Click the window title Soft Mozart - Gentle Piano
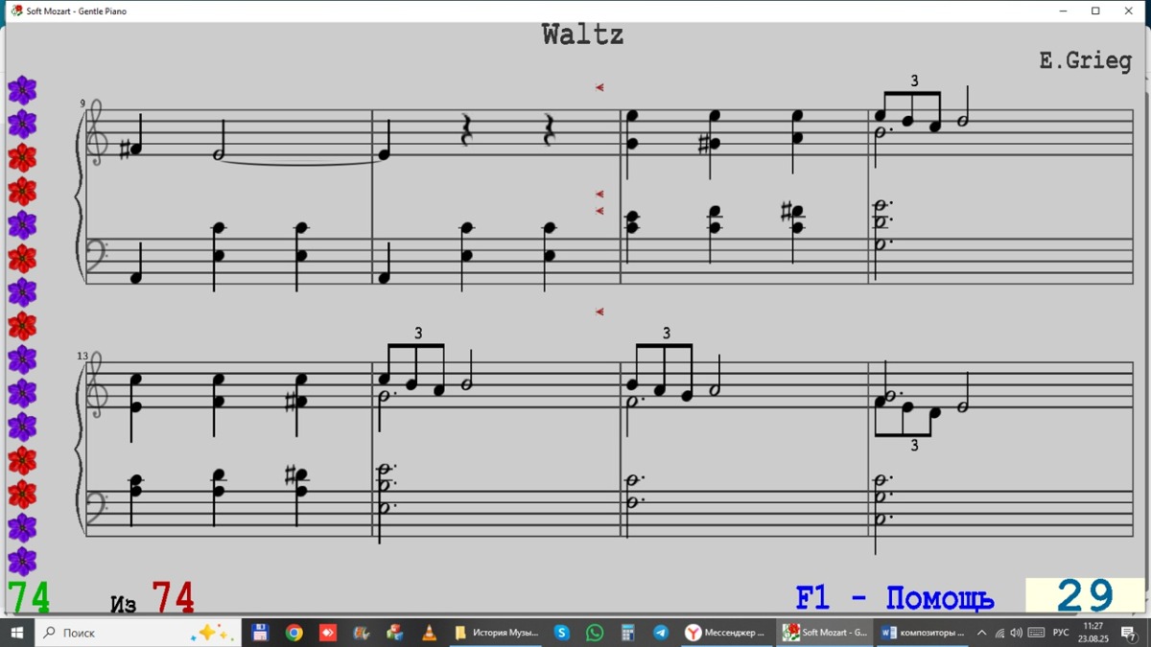 click(x=77, y=11)
